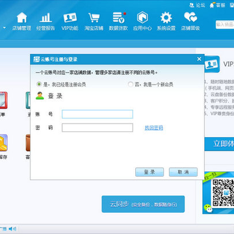Open the brown icon behind the dialog's left edge

[28, 142]
